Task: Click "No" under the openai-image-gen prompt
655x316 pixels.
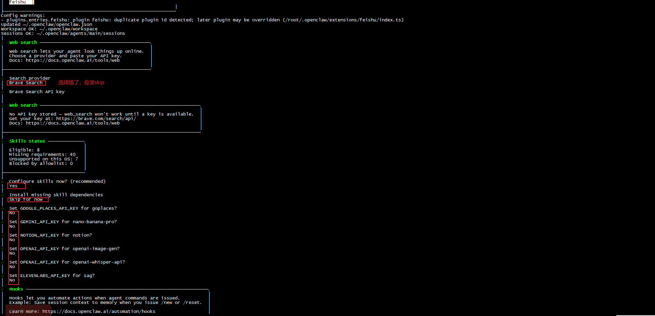Action: pos(12,254)
